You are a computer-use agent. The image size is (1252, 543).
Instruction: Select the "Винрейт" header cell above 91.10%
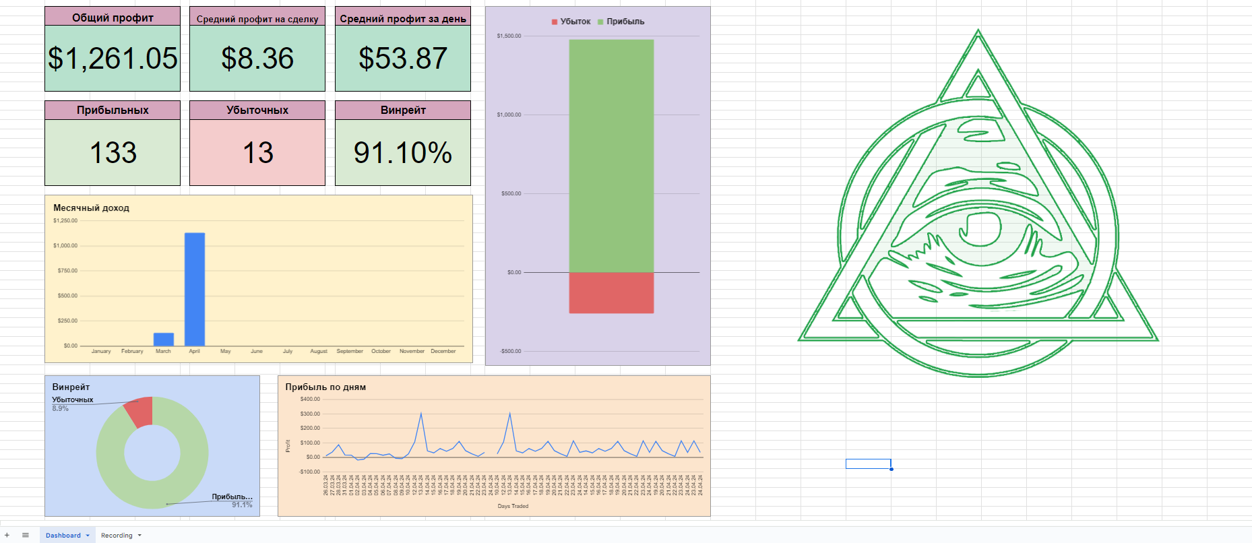tap(403, 110)
